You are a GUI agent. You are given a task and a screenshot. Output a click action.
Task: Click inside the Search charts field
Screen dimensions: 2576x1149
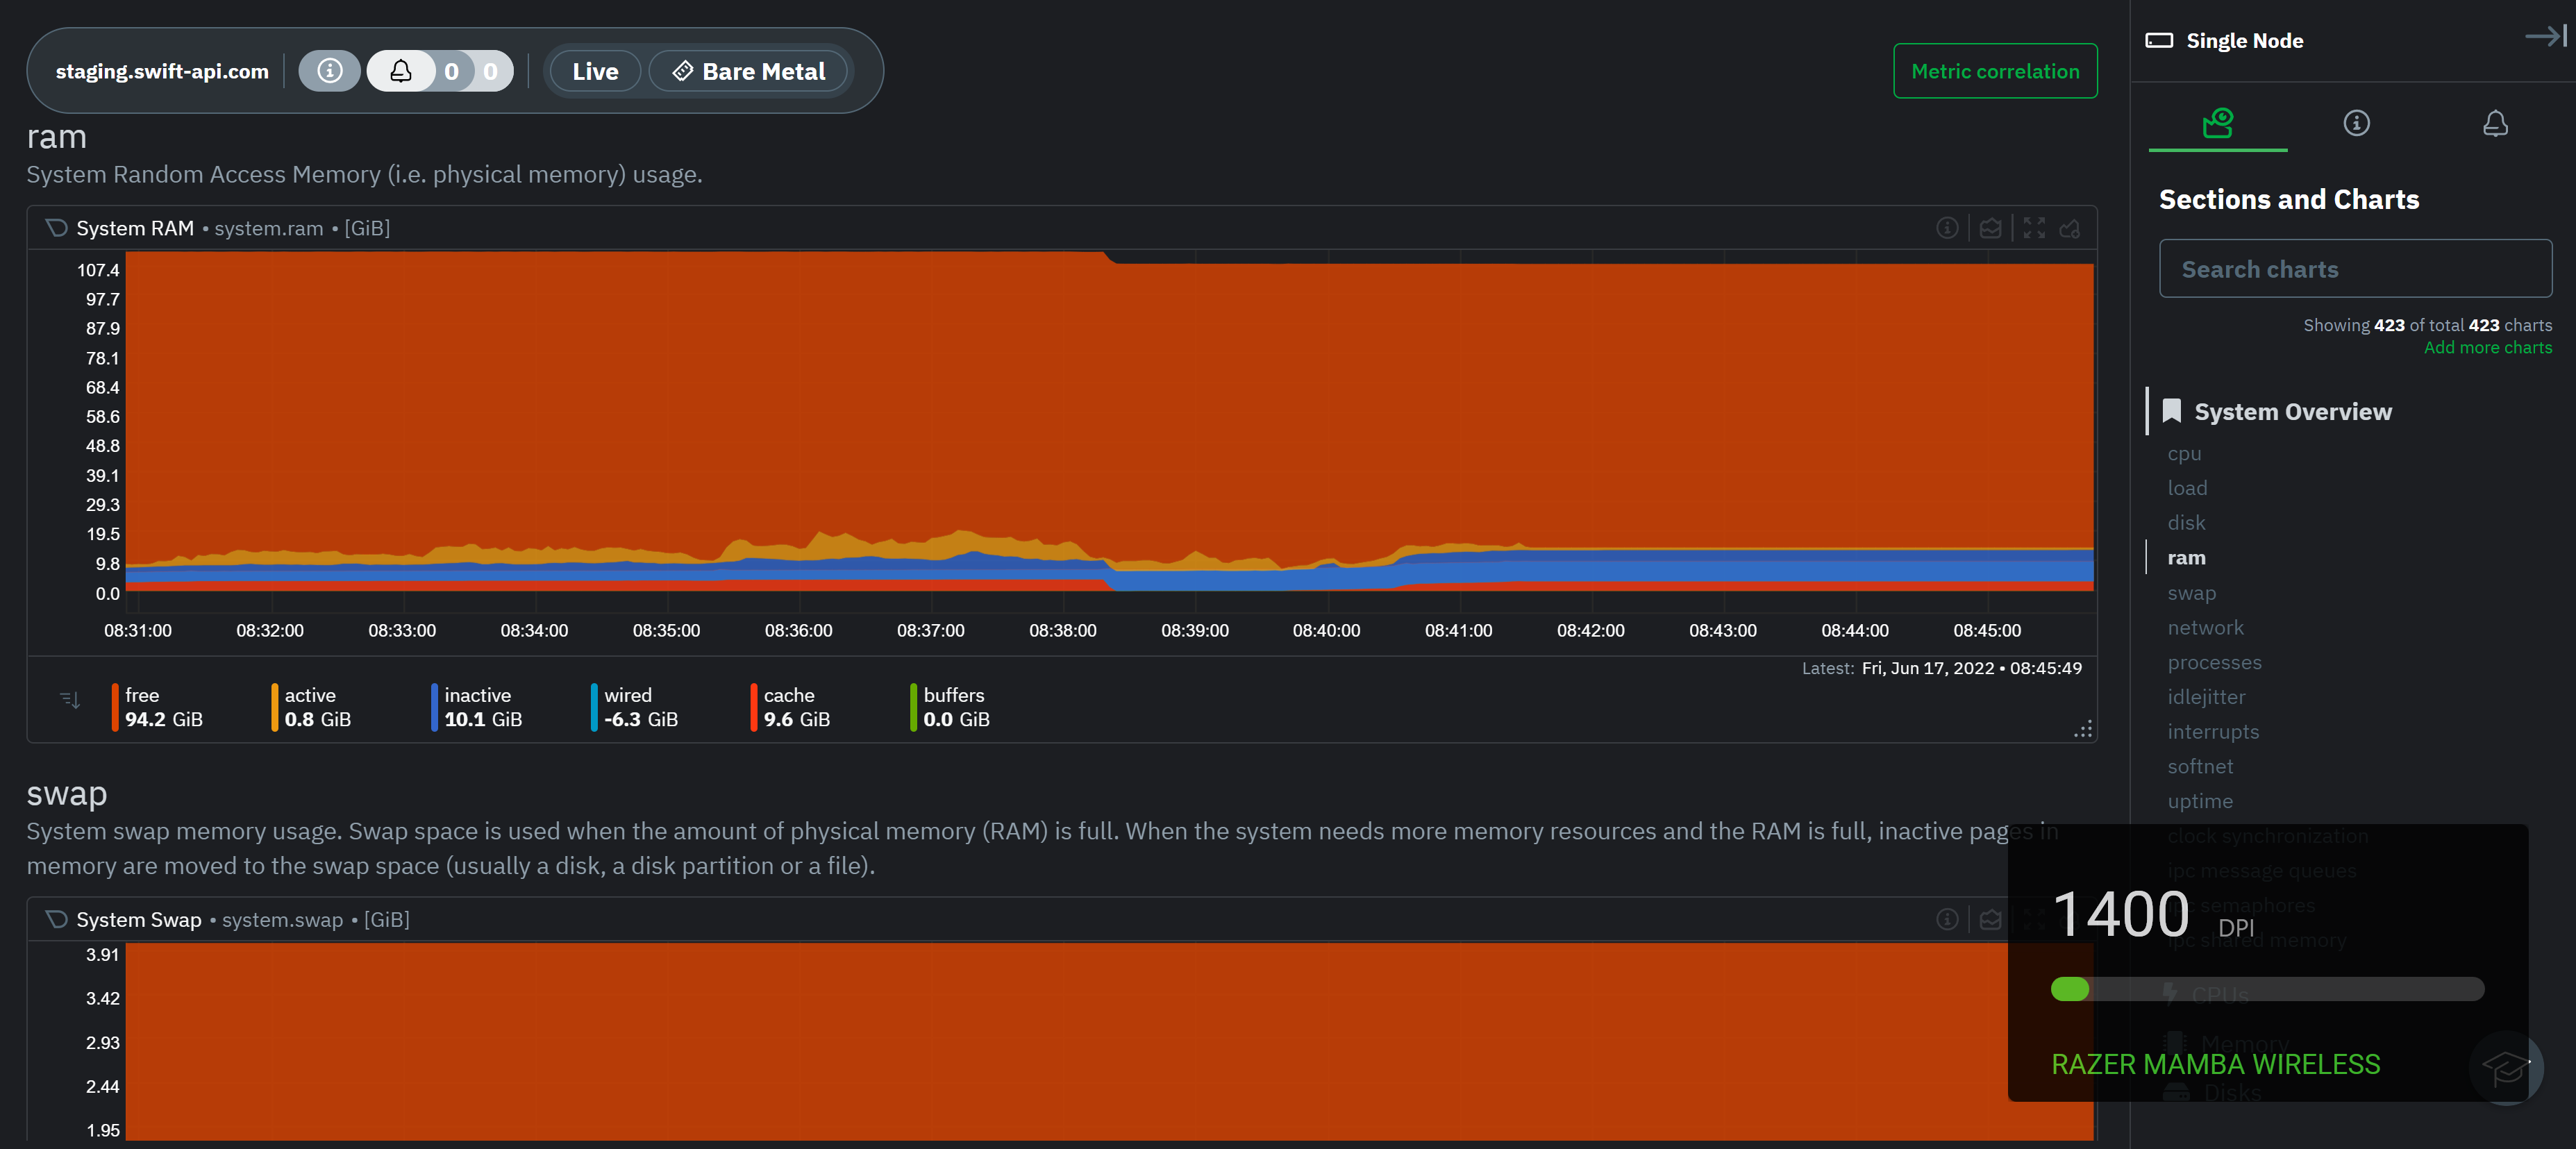point(2355,269)
